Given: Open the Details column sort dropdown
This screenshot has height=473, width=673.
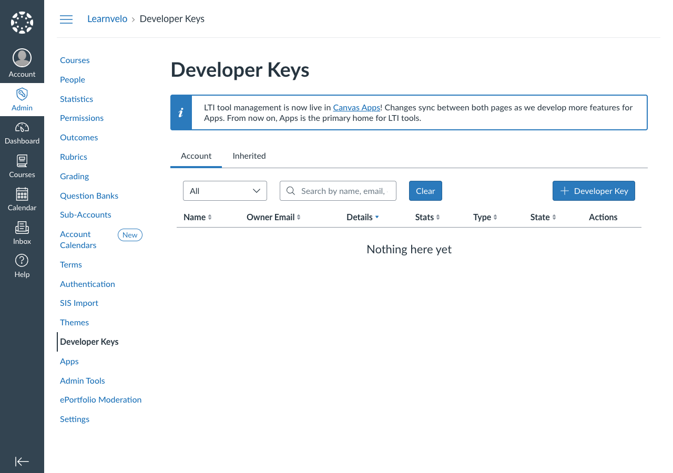Looking at the screenshot, I should [362, 217].
